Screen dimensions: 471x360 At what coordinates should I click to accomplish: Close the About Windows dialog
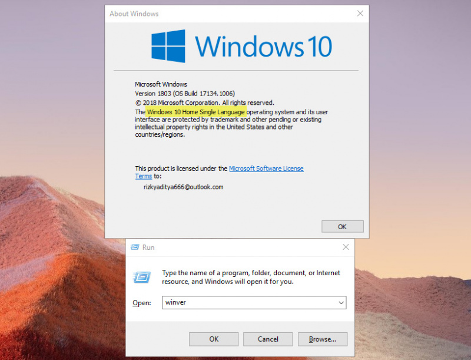(x=360, y=13)
